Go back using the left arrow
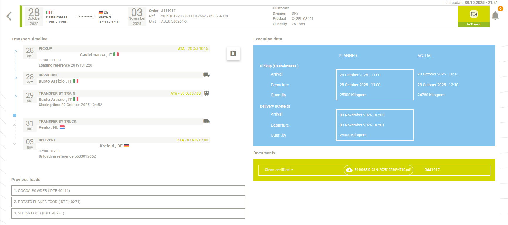Viewport: 508px width, 225px height. 9,16
